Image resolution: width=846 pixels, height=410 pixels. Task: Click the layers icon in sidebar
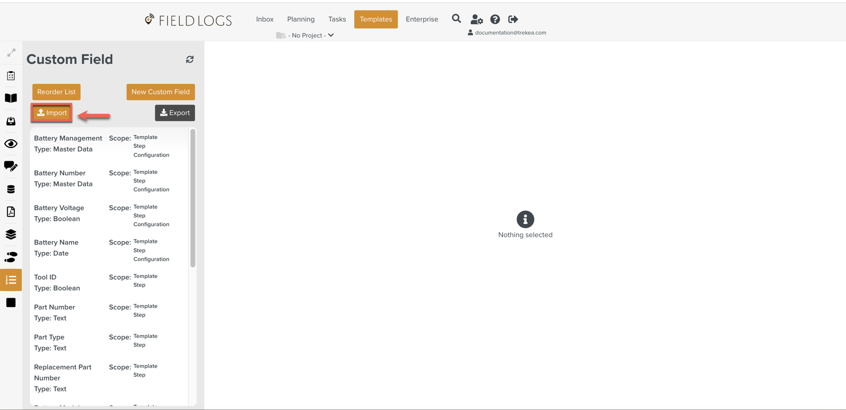[x=11, y=234]
